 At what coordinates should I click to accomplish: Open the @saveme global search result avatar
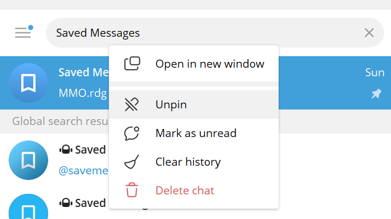[29, 160]
